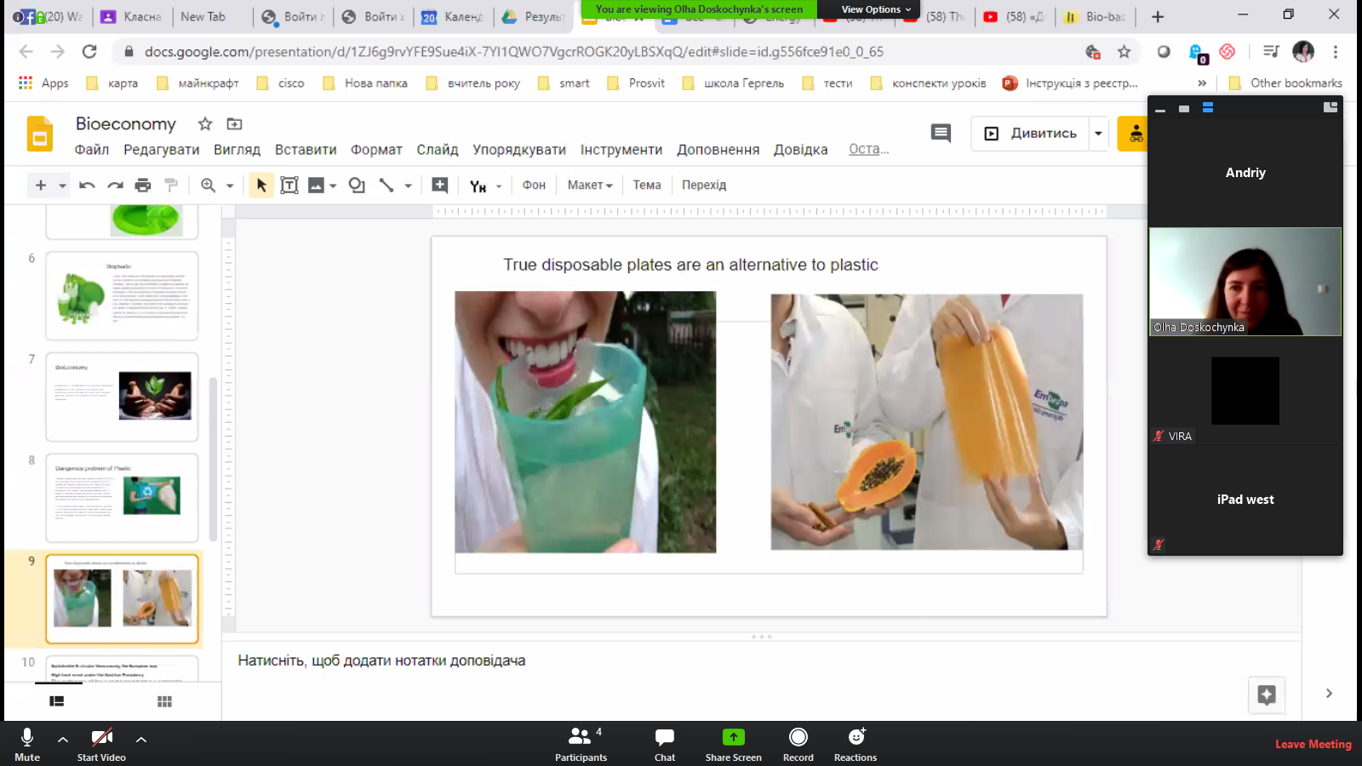Click the new slide plus button
Screen dimensions: 1362x766
point(40,185)
